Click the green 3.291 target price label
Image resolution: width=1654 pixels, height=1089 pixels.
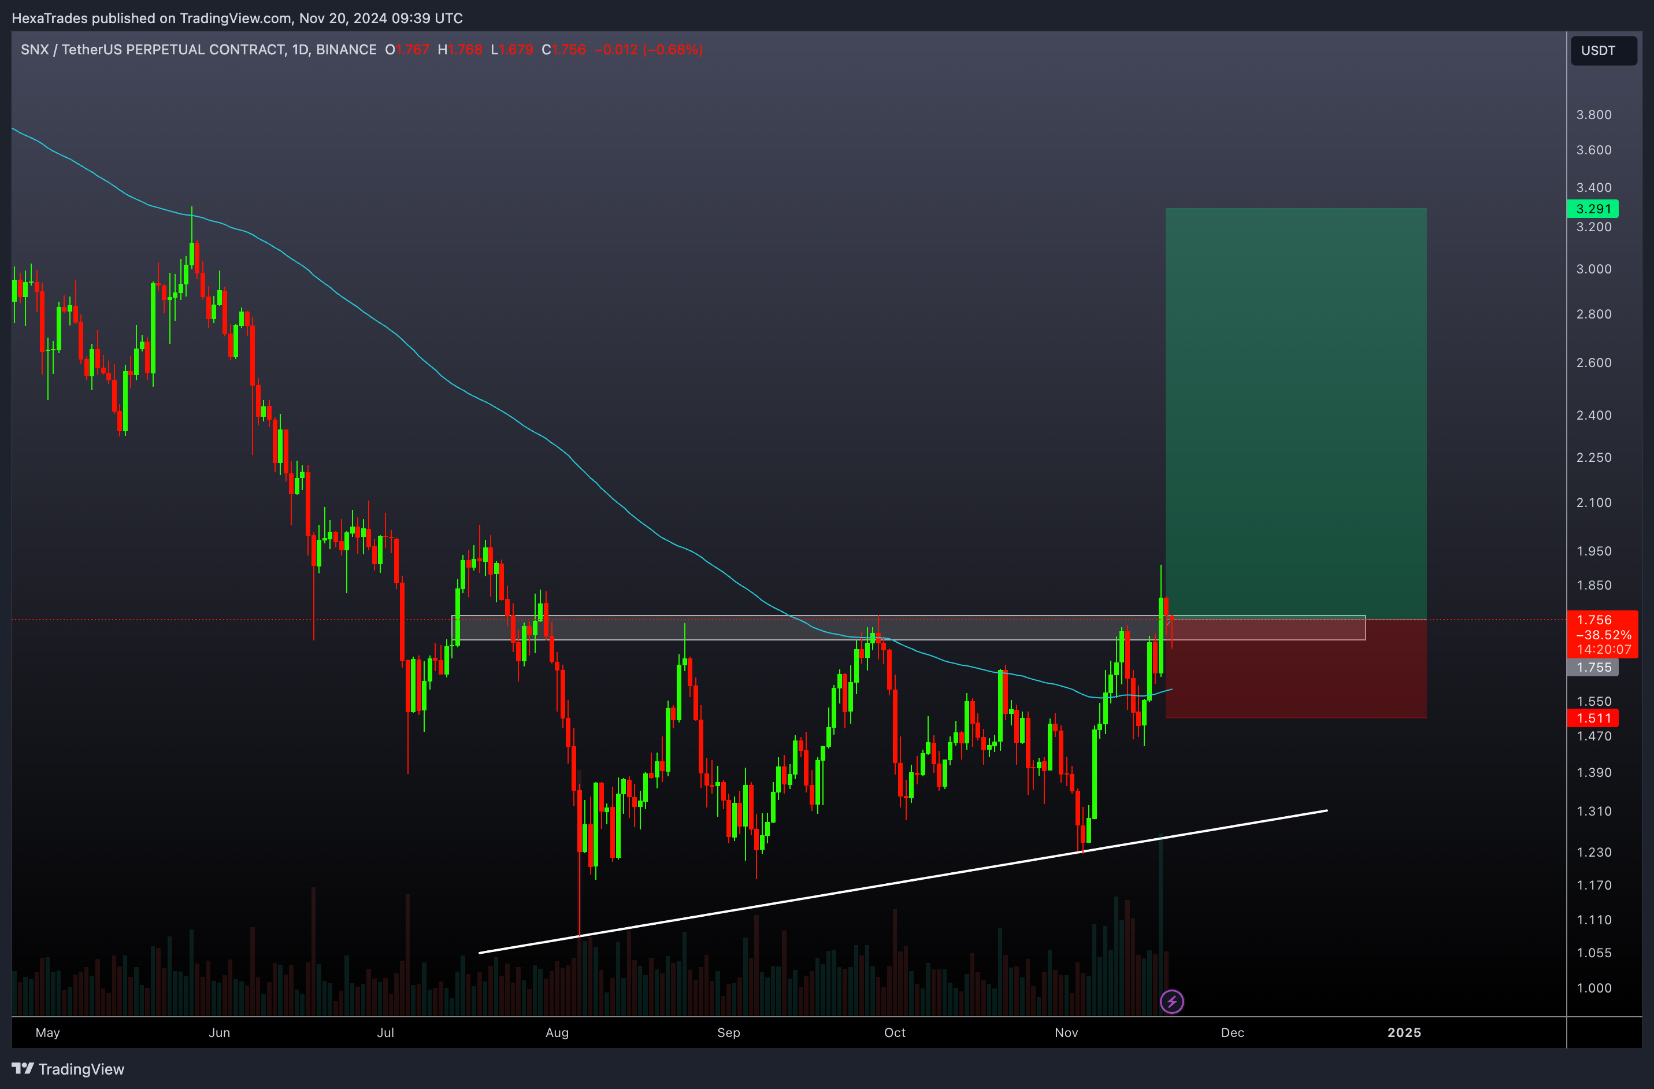(1593, 209)
